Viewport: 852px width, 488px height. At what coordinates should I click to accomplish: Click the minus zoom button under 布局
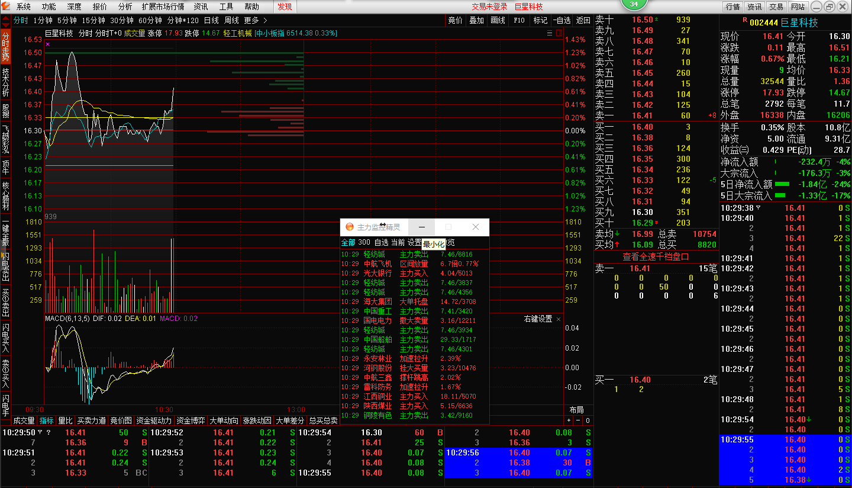pos(578,420)
